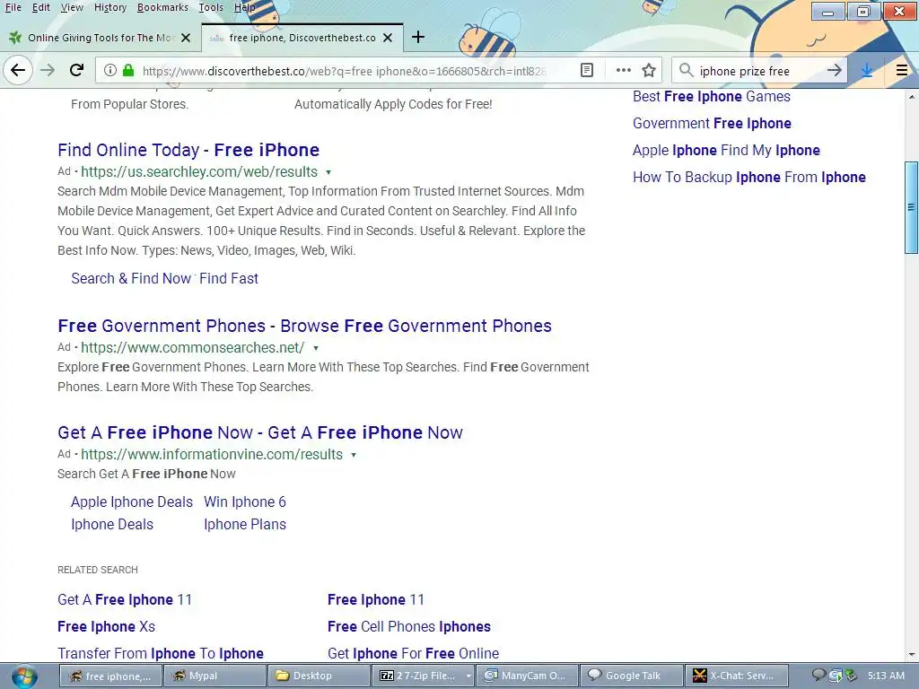Open the Win Iphone 6 sublink

(244, 502)
